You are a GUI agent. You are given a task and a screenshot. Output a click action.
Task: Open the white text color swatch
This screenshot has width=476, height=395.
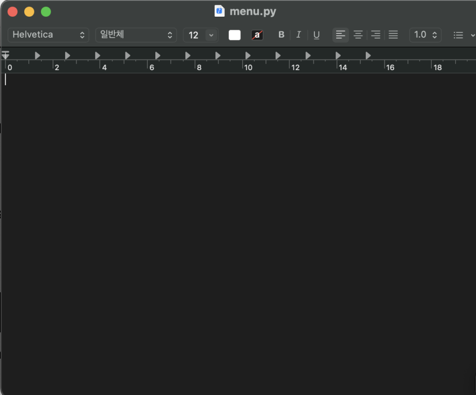click(234, 34)
